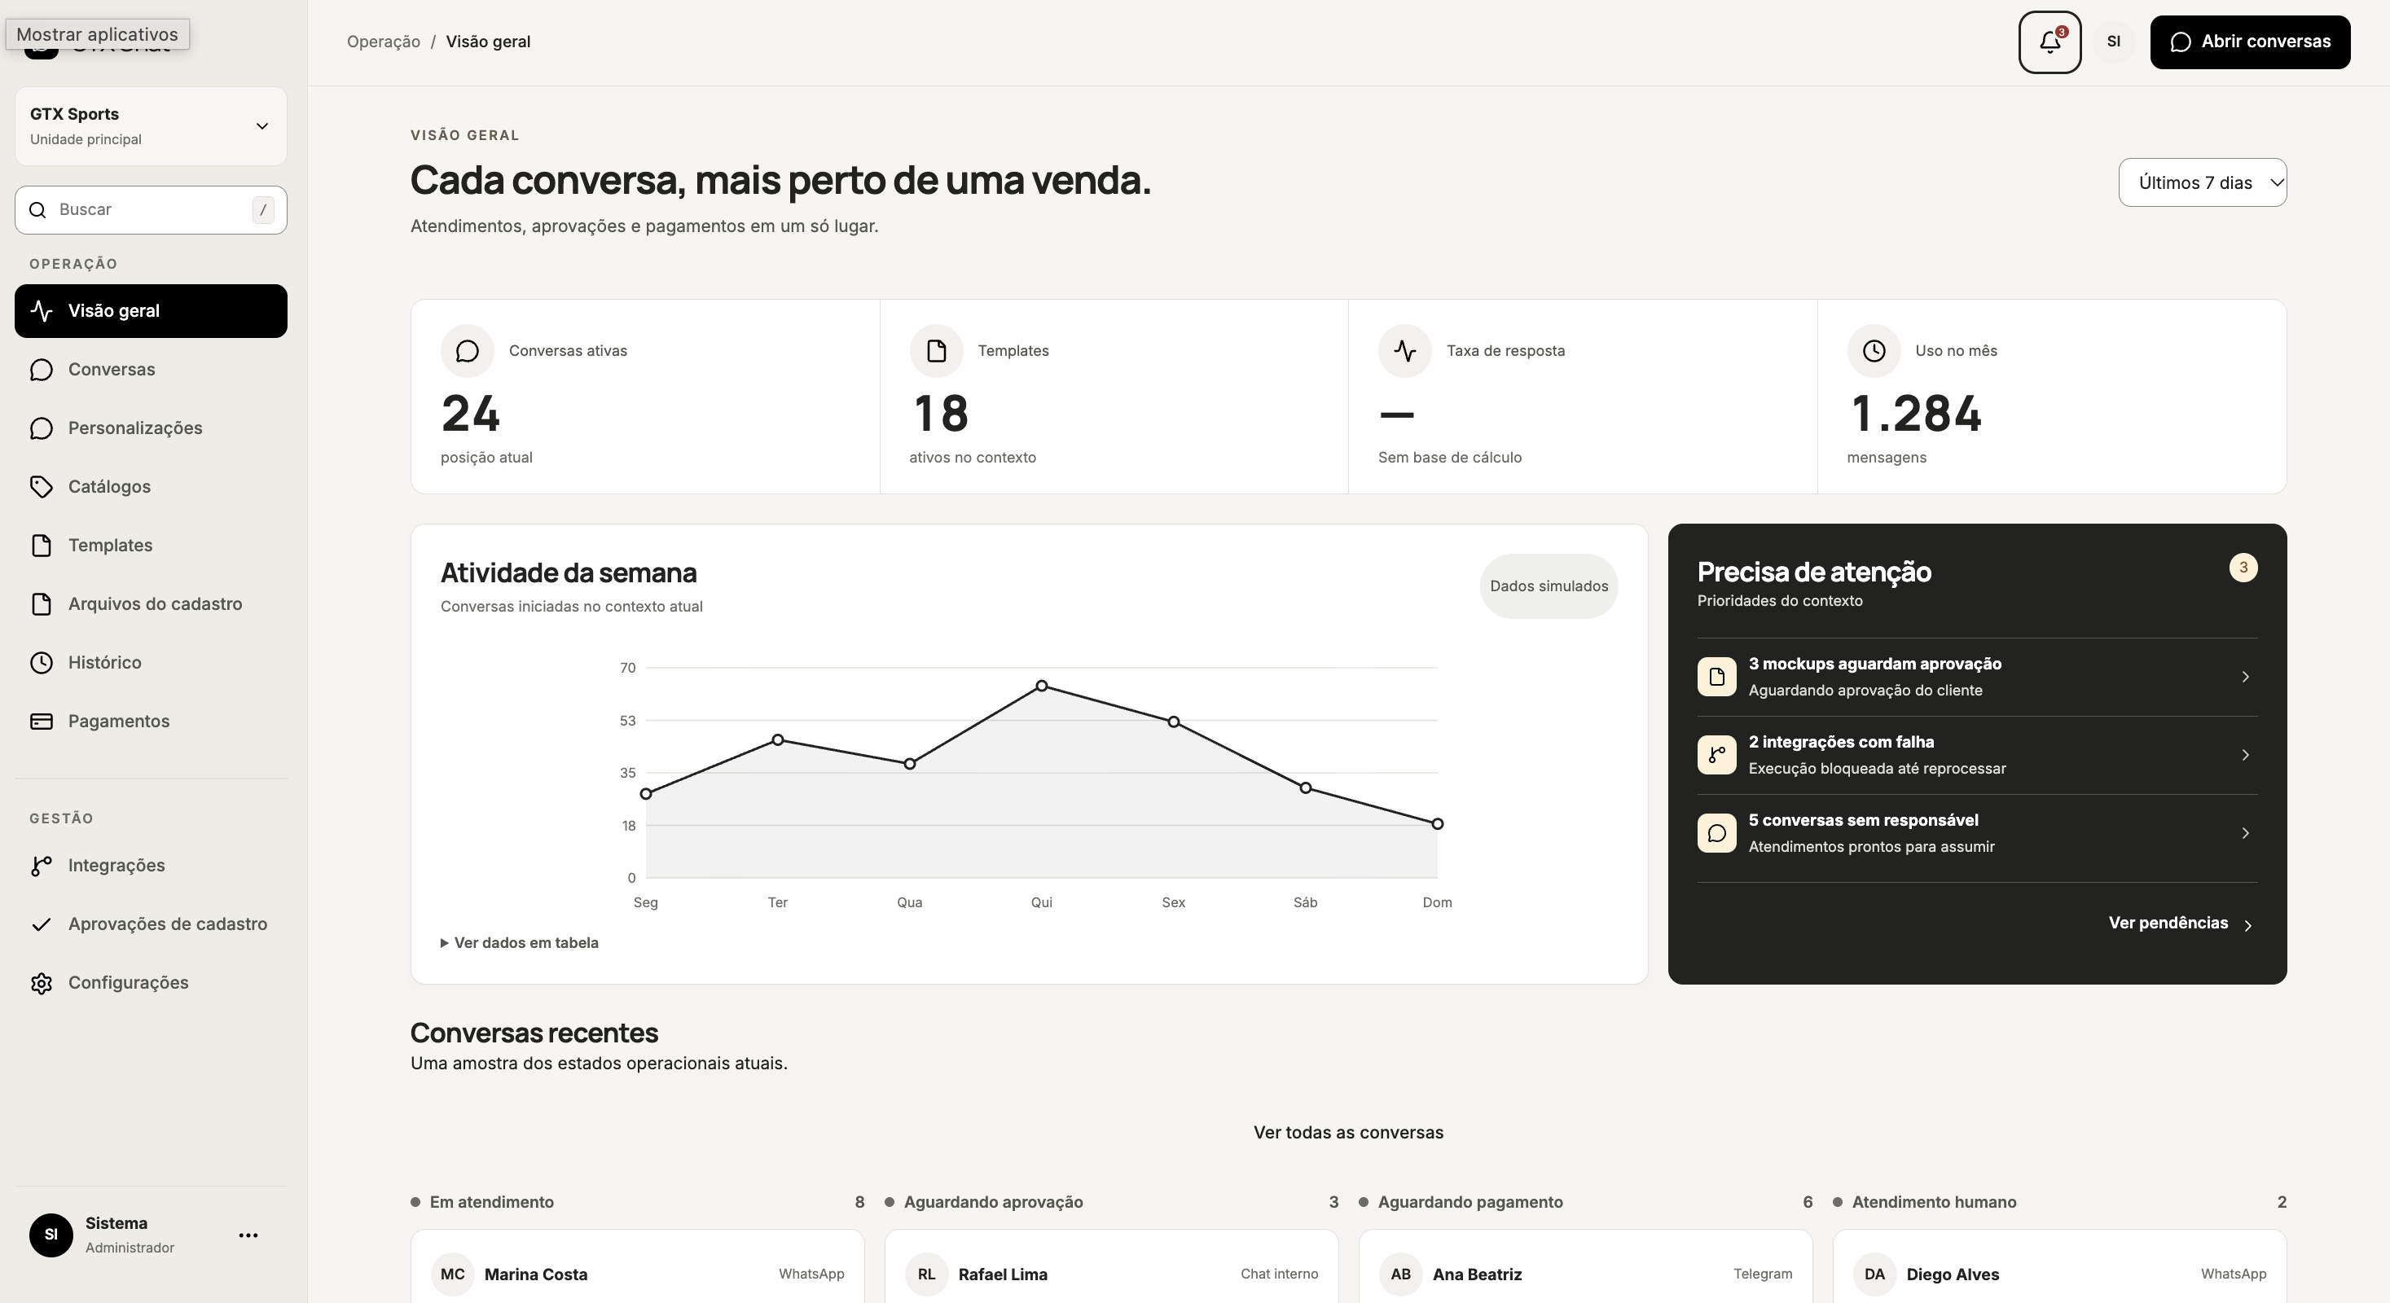Viewport: 2390px width, 1303px height.
Task: Click the Uso no mês clock icon
Action: 1874,350
